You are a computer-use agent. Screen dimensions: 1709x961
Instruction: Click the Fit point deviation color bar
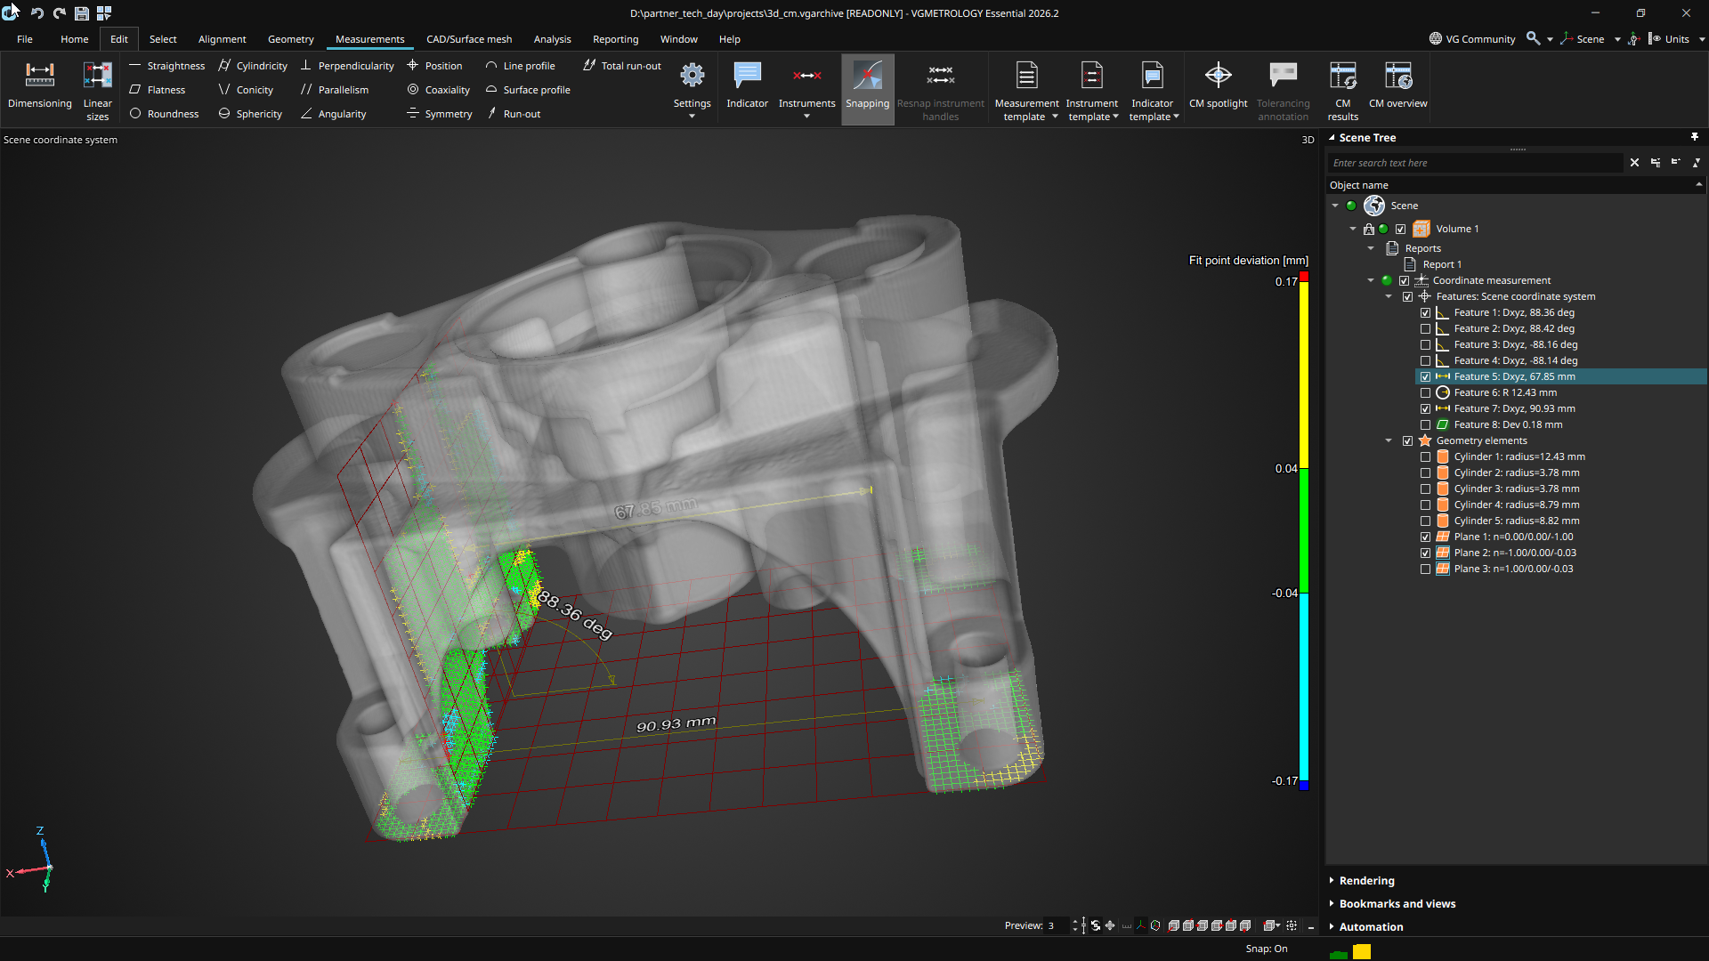(x=1303, y=531)
